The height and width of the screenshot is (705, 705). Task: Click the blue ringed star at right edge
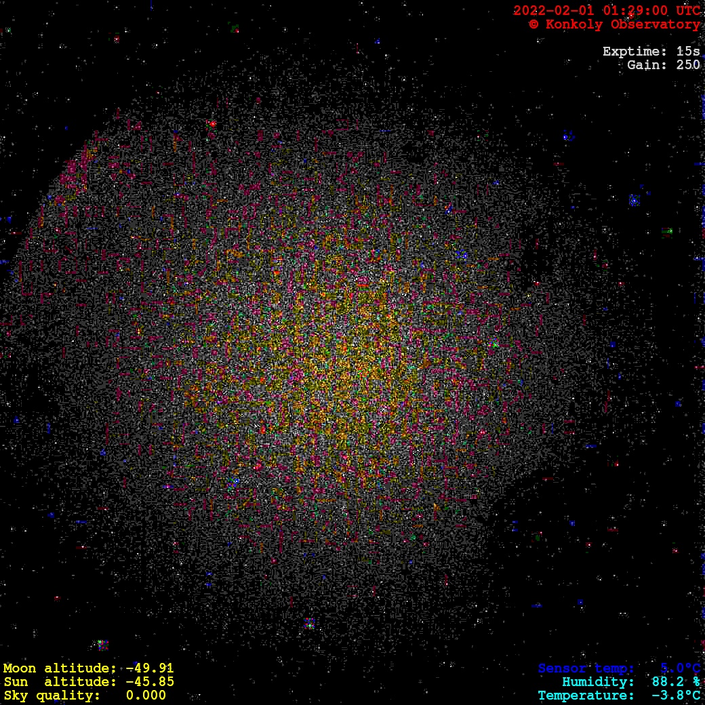coord(634,200)
